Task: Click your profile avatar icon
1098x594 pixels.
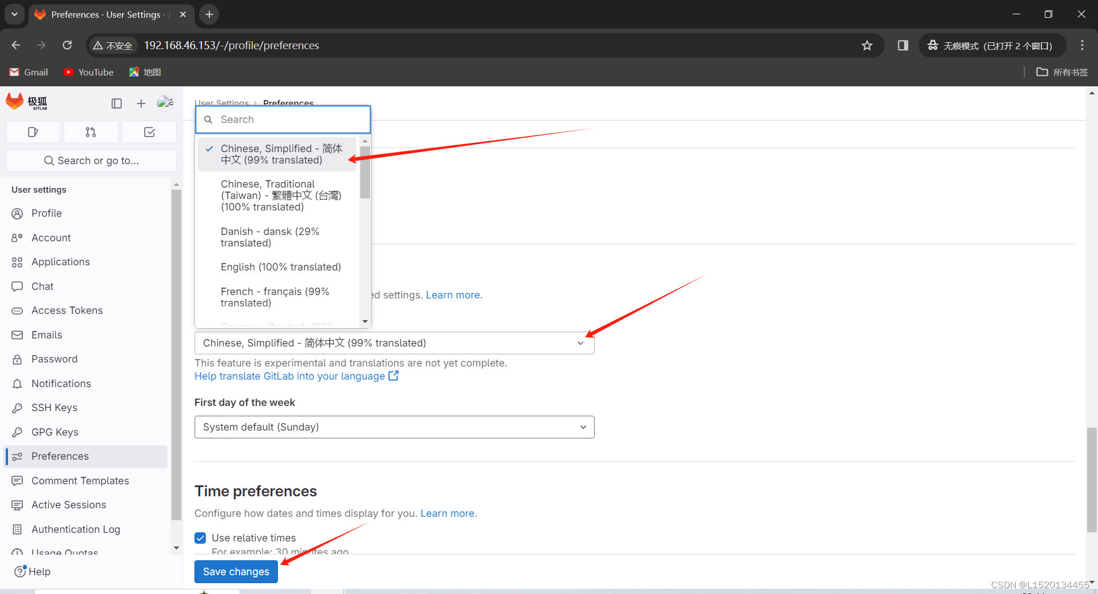Action: tap(165, 102)
